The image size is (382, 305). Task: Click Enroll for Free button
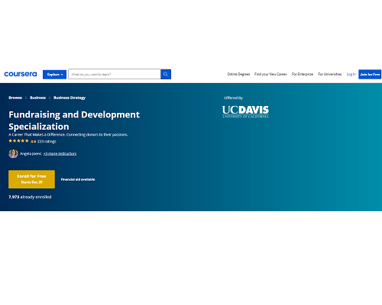pyautogui.click(x=31, y=179)
